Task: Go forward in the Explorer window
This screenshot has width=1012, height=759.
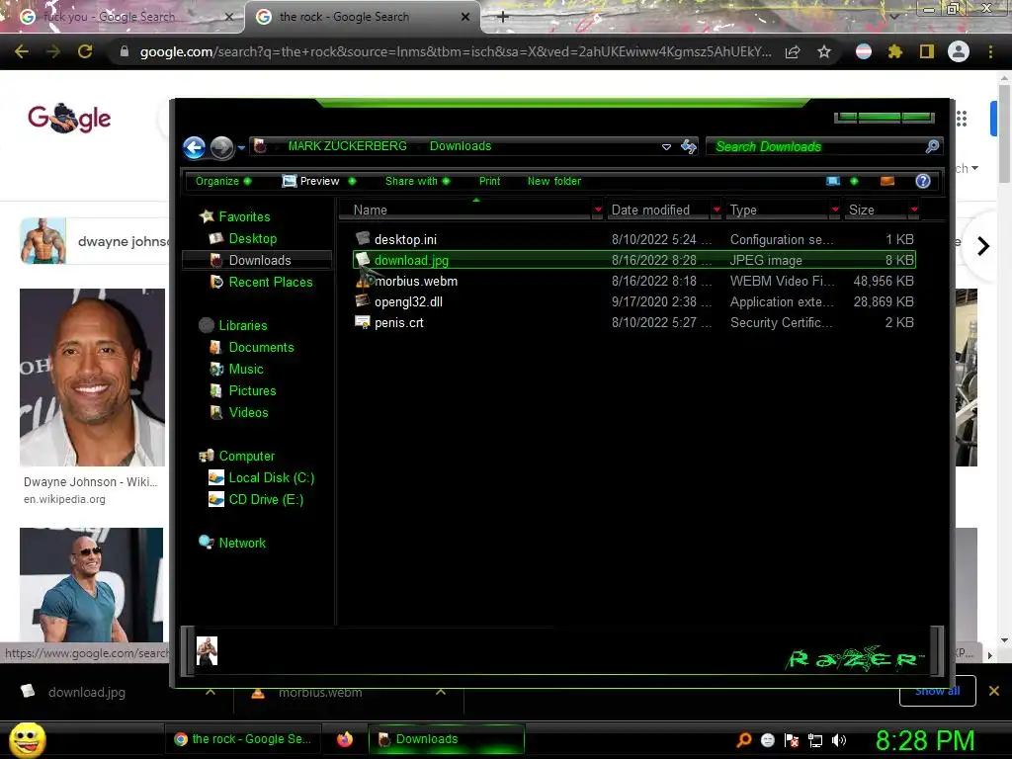Action: tap(222, 148)
